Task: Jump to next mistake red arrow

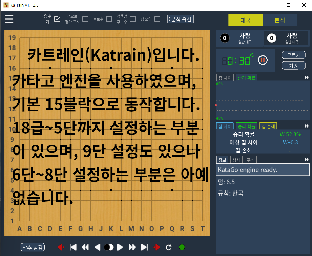Action: [x=157, y=247]
